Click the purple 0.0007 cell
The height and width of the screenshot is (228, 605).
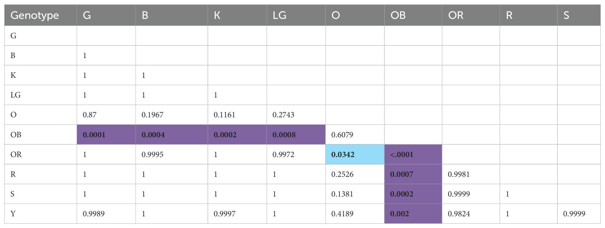coord(401,174)
